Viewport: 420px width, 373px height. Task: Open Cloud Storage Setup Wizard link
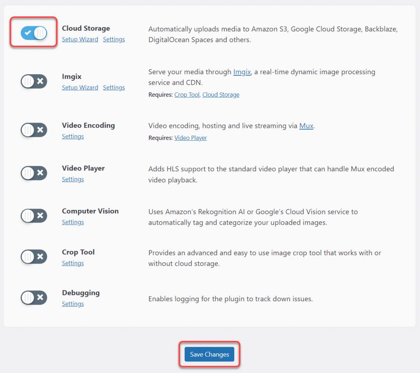80,39
